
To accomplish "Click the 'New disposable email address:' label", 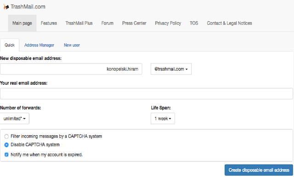I will point(31,58).
